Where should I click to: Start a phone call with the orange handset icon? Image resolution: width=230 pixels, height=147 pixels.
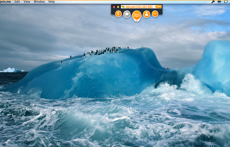[x=119, y=14]
